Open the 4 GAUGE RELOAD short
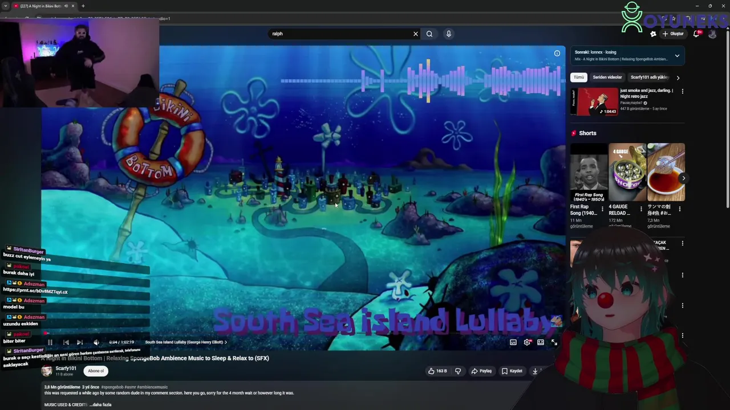 (627, 173)
